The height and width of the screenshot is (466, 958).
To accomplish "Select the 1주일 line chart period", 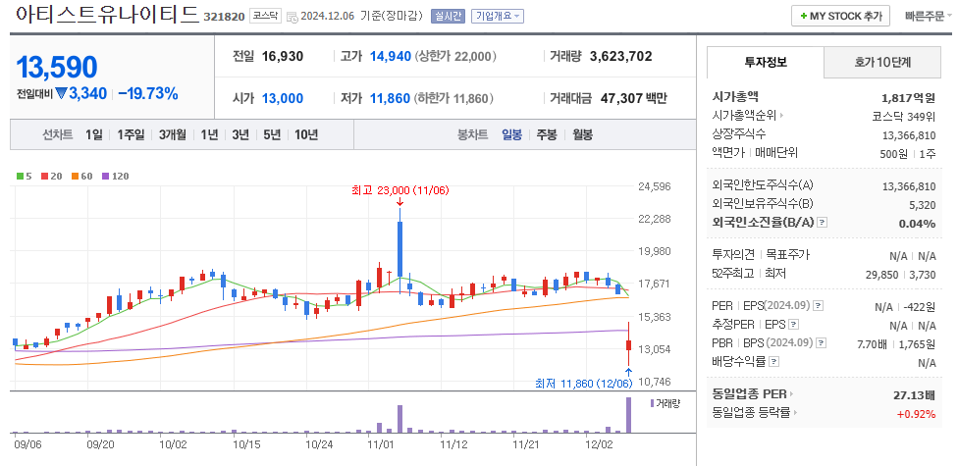I will (x=131, y=135).
